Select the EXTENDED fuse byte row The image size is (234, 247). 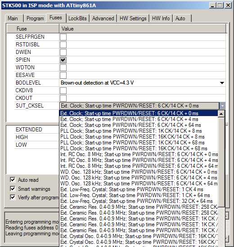36,130
